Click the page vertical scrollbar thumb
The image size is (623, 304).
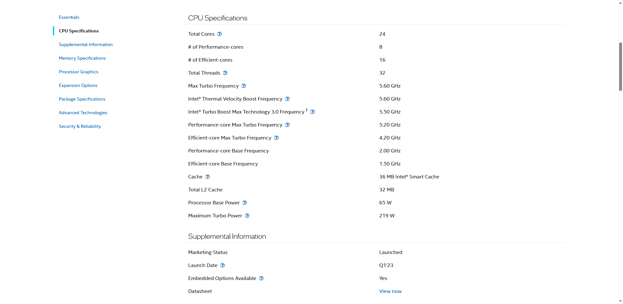click(x=620, y=67)
